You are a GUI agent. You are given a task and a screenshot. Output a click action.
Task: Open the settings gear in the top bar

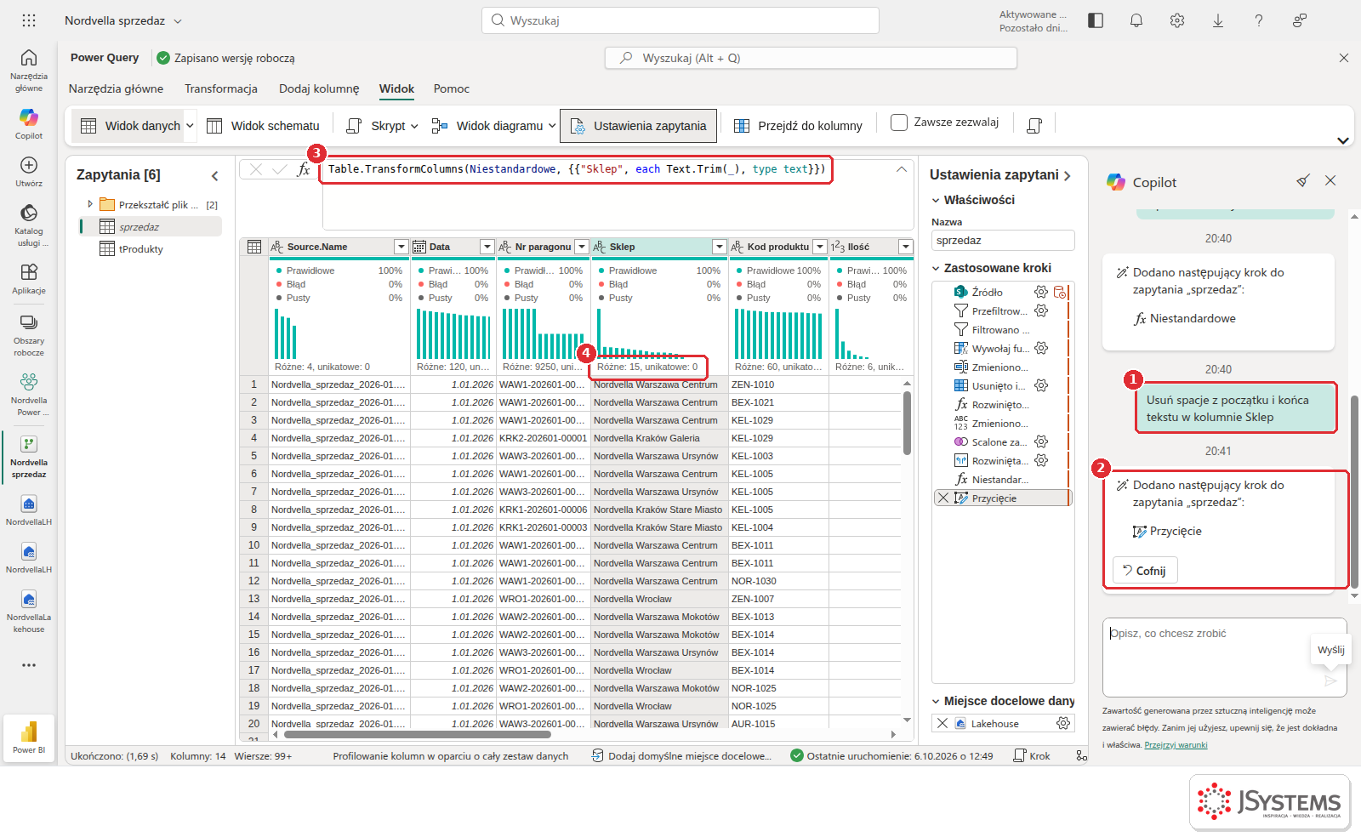point(1177,20)
